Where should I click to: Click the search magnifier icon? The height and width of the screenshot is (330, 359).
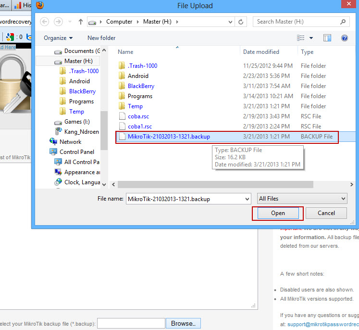(x=343, y=22)
